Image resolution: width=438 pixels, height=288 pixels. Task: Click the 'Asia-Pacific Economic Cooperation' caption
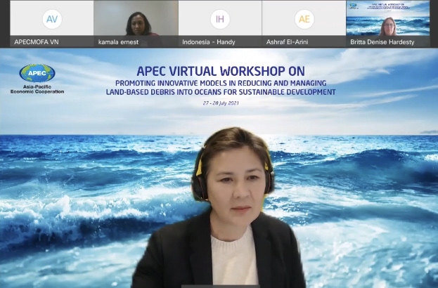37,89
